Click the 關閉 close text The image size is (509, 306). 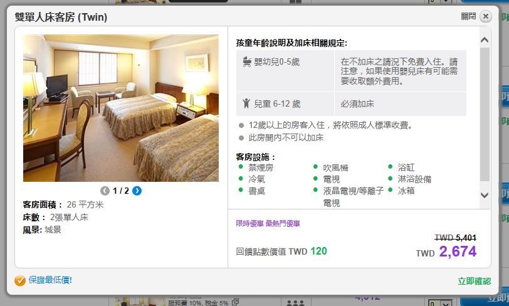coord(468,16)
